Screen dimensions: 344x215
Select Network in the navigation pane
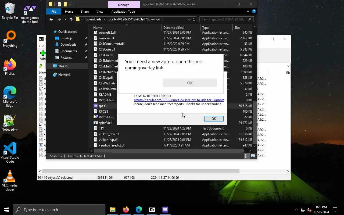(64, 75)
